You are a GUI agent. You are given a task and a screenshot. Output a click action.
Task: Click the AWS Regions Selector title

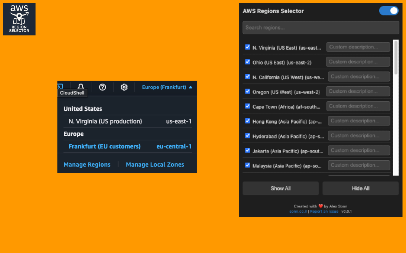tap(273, 11)
